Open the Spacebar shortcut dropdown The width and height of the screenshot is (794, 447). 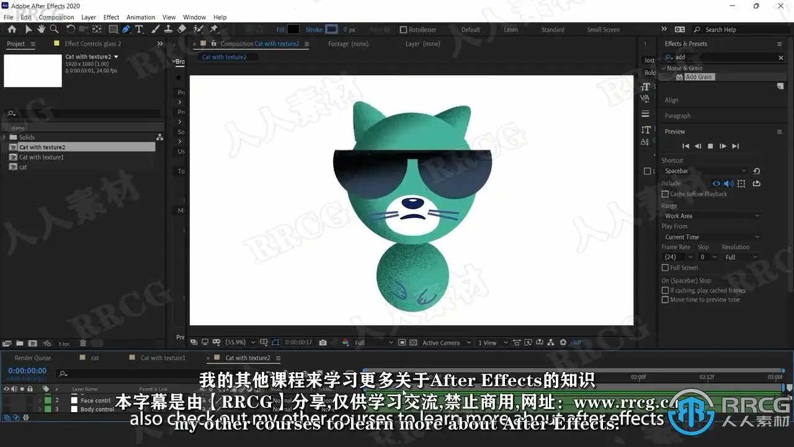(x=705, y=171)
